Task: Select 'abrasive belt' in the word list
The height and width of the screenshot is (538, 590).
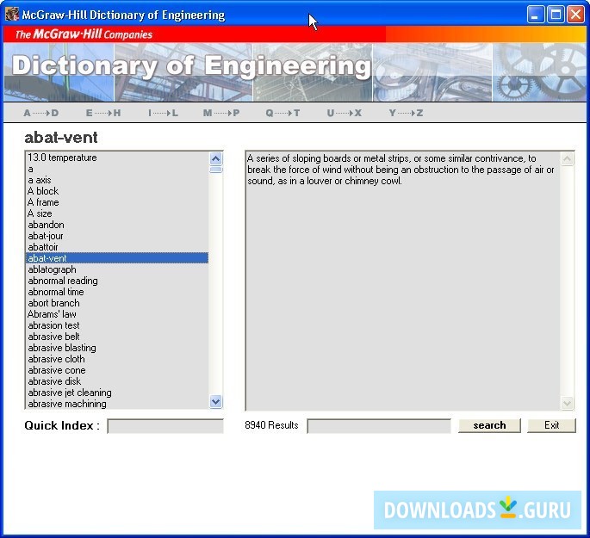Action: [117, 337]
